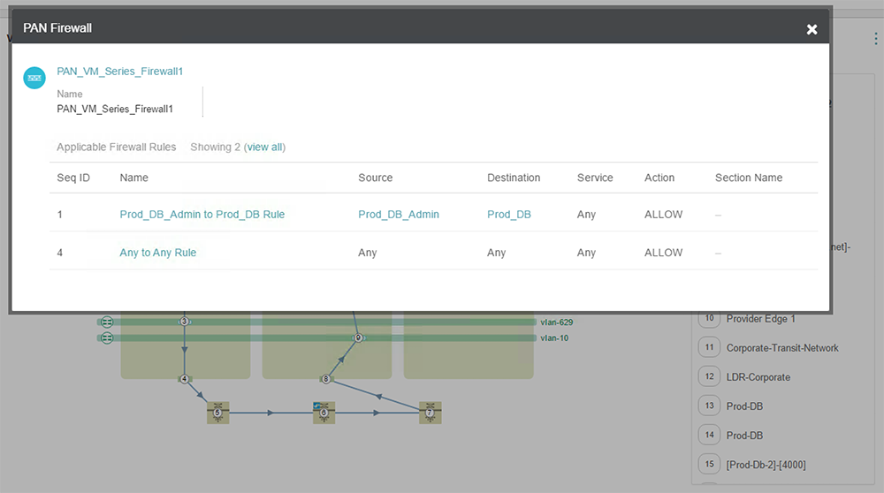Open the vertical dots more-options menu
884x493 pixels.
coord(875,38)
